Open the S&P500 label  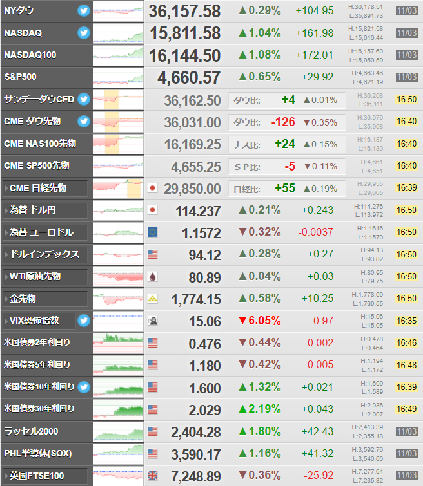click(20, 77)
